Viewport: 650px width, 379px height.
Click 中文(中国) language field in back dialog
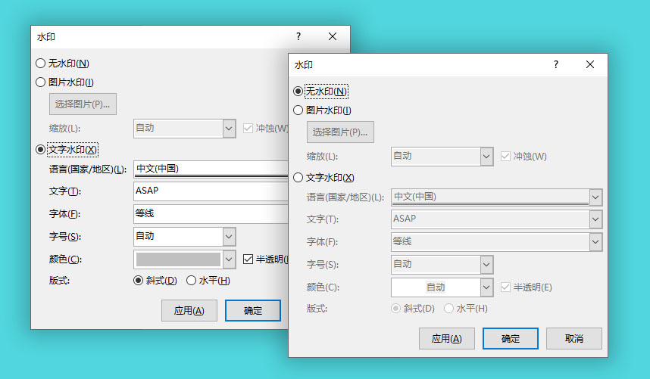pyautogui.click(x=211, y=169)
